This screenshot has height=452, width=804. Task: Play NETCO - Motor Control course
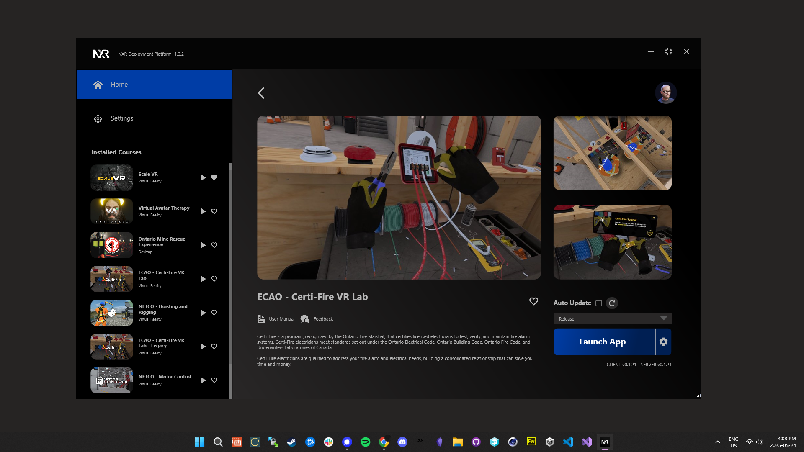click(203, 380)
